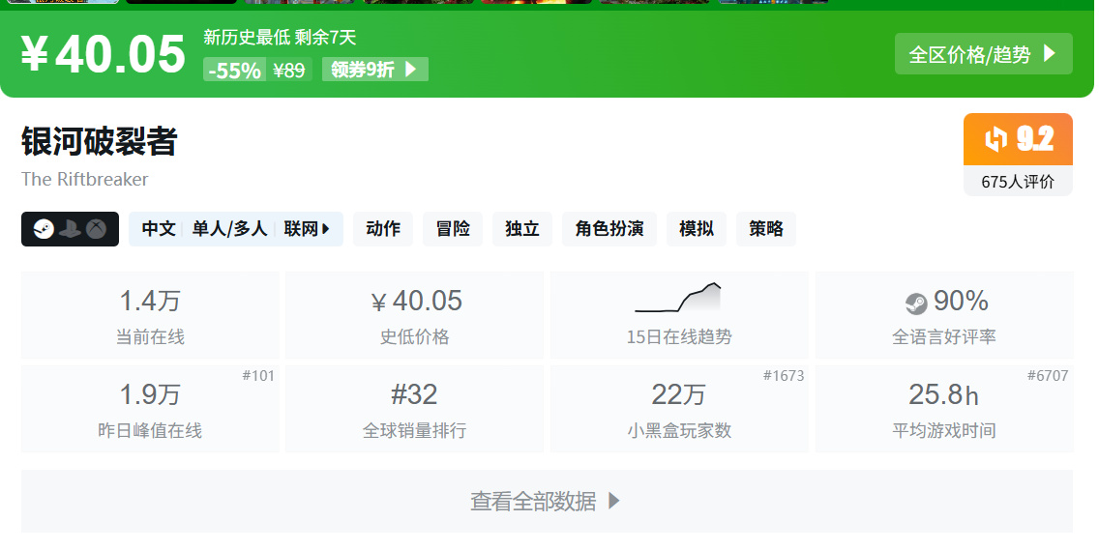
Task: Click the #101 rank tag
Action: pyautogui.click(x=258, y=376)
